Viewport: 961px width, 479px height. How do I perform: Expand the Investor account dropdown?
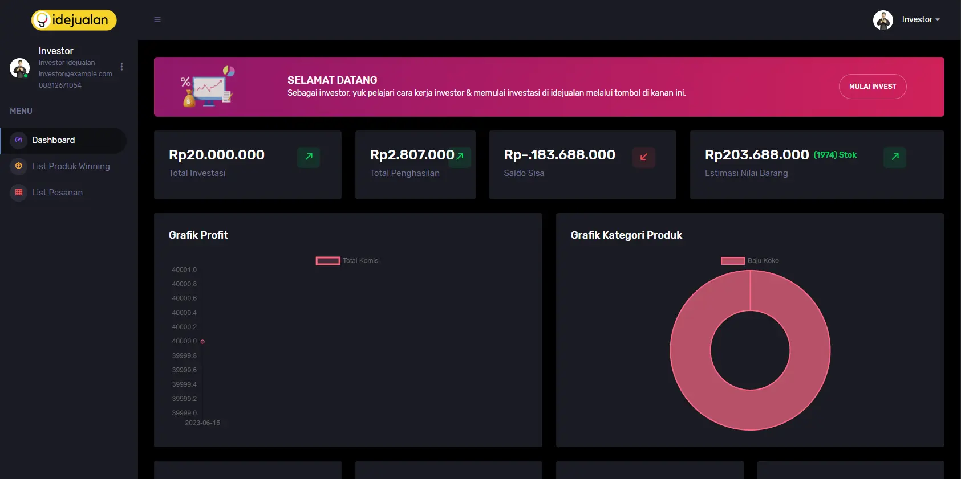pos(920,19)
